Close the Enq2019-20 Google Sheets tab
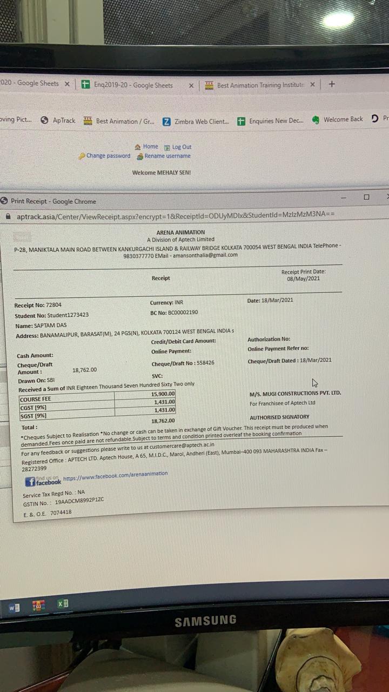Screen dimensions: 389x692 [191, 85]
